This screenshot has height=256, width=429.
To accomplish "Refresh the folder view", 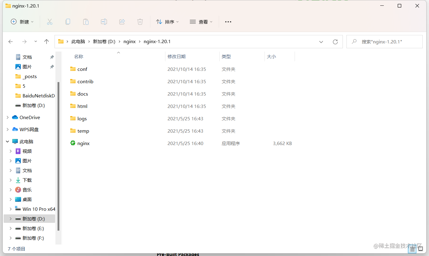I will click(x=335, y=42).
